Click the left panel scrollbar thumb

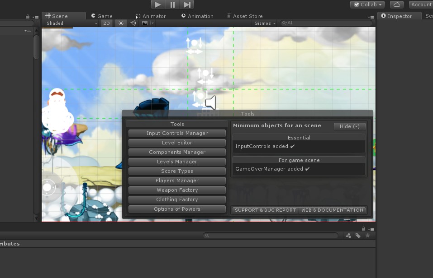coord(36,46)
